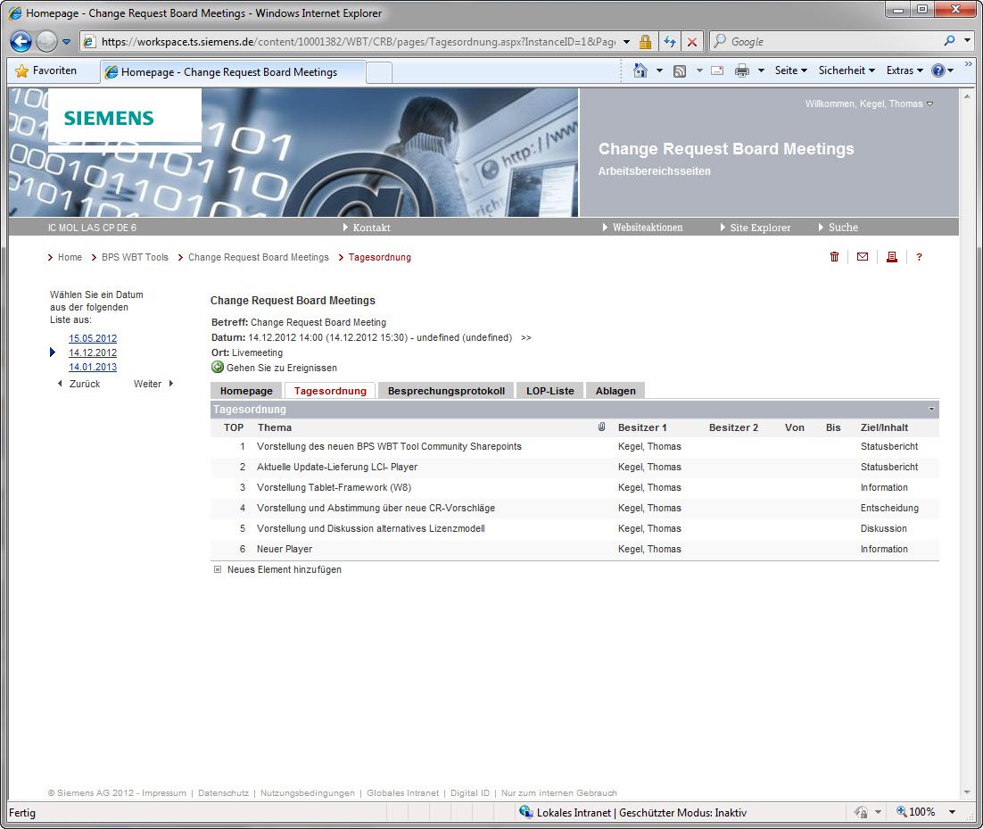Open the Websiteaktionen menu
Screen dimensions: 983x829
pyautogui.click(x=647, y=228)
